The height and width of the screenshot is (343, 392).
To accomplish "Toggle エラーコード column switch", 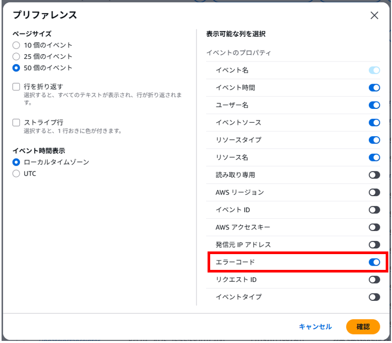I will tap(374, 262).
